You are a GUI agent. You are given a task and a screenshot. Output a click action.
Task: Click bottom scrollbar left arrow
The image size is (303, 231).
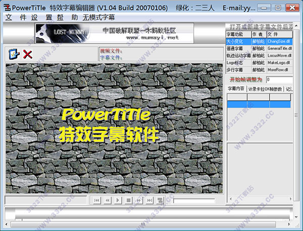pyautogui.click(x=7, y=224)
